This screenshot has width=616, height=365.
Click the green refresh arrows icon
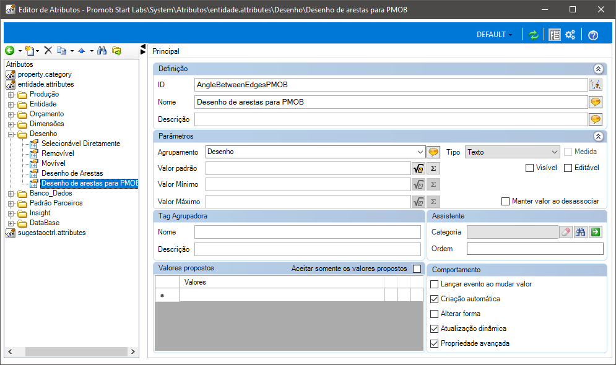pyautogui.click(x=533, y=35)
